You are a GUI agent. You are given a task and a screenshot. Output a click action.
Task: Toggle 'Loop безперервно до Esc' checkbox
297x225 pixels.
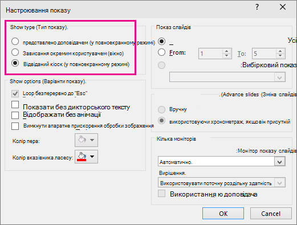coord(15,93)
